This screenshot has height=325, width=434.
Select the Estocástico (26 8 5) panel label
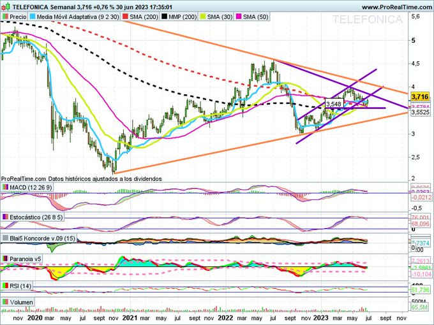(36, 217)
